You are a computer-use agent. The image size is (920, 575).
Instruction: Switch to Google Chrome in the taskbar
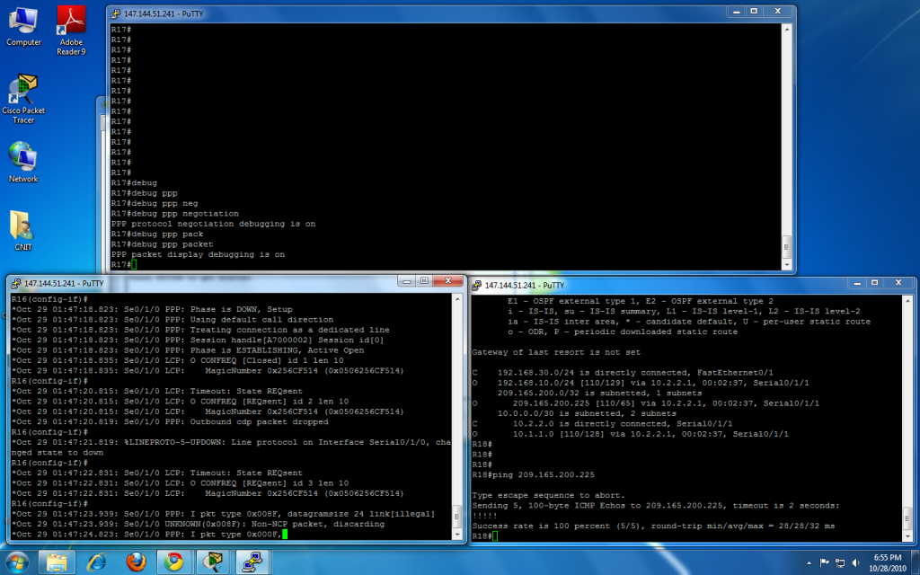[173, 562]
